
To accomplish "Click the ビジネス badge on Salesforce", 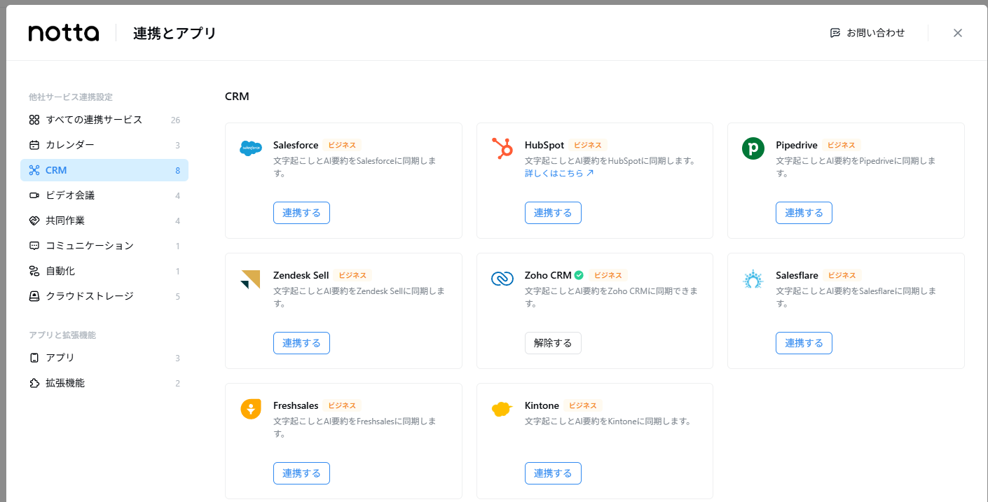I will [343, 145].
